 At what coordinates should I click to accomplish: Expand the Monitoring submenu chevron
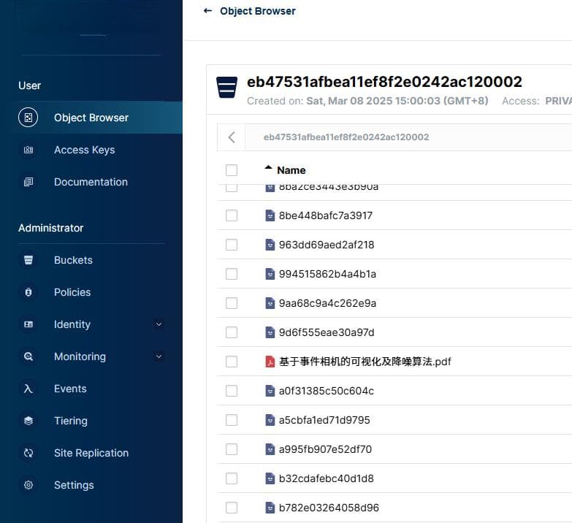click(159, 356)
